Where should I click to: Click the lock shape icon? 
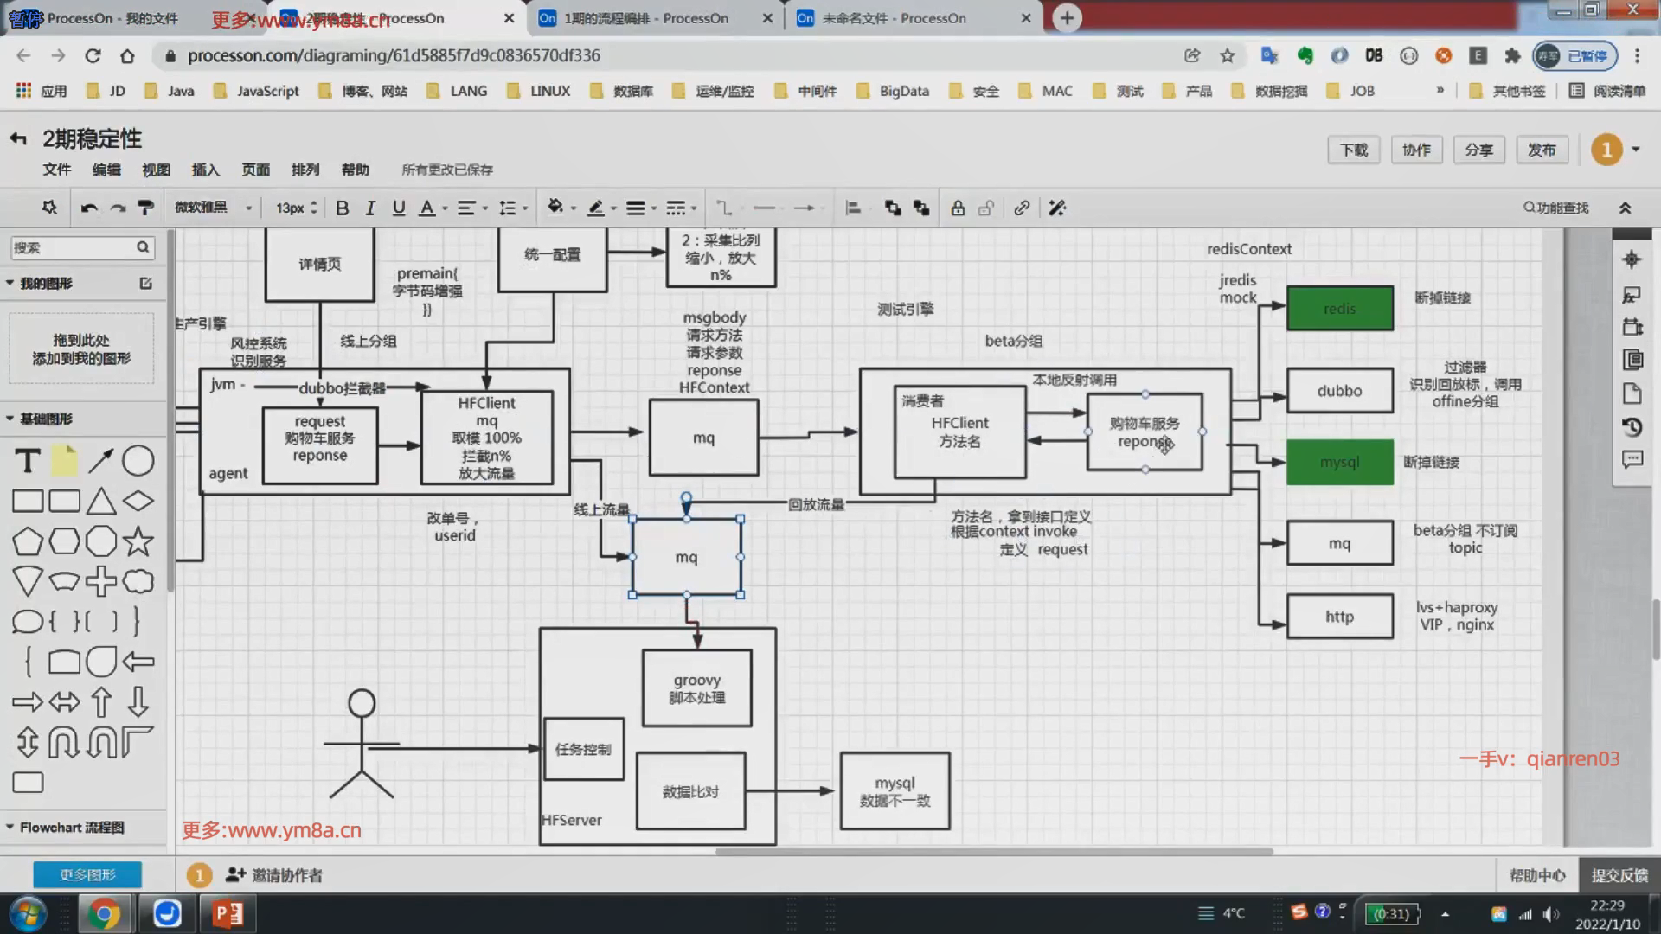(958, 208)
